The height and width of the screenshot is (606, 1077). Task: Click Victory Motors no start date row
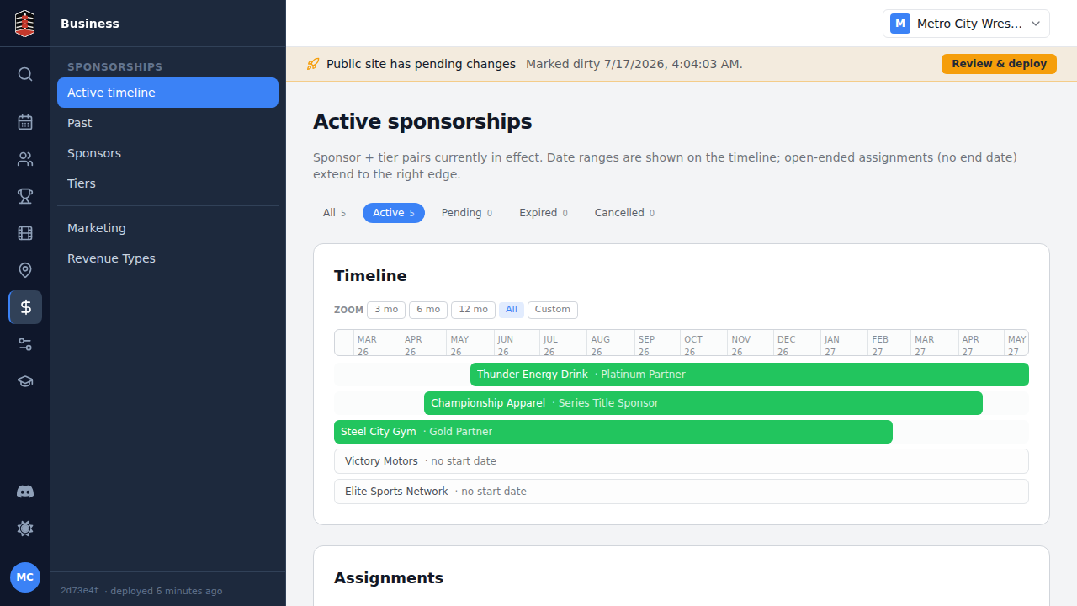click(x=682, y=461)
